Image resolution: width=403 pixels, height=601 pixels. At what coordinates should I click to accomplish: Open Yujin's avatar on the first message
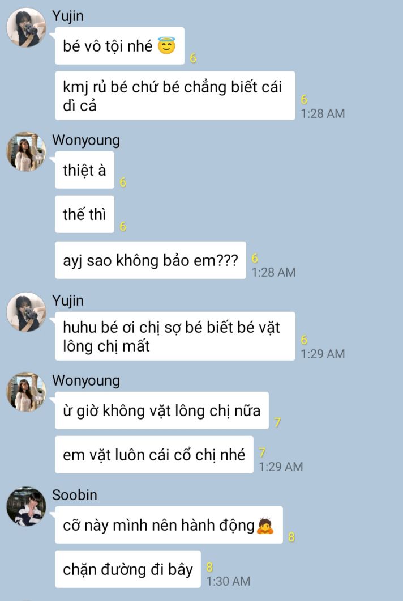coord(27,28)
